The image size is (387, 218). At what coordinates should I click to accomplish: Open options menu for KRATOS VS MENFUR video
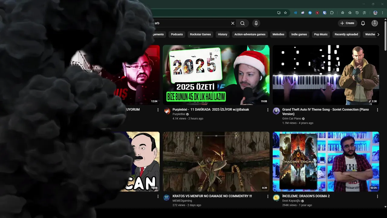[268, 197]
